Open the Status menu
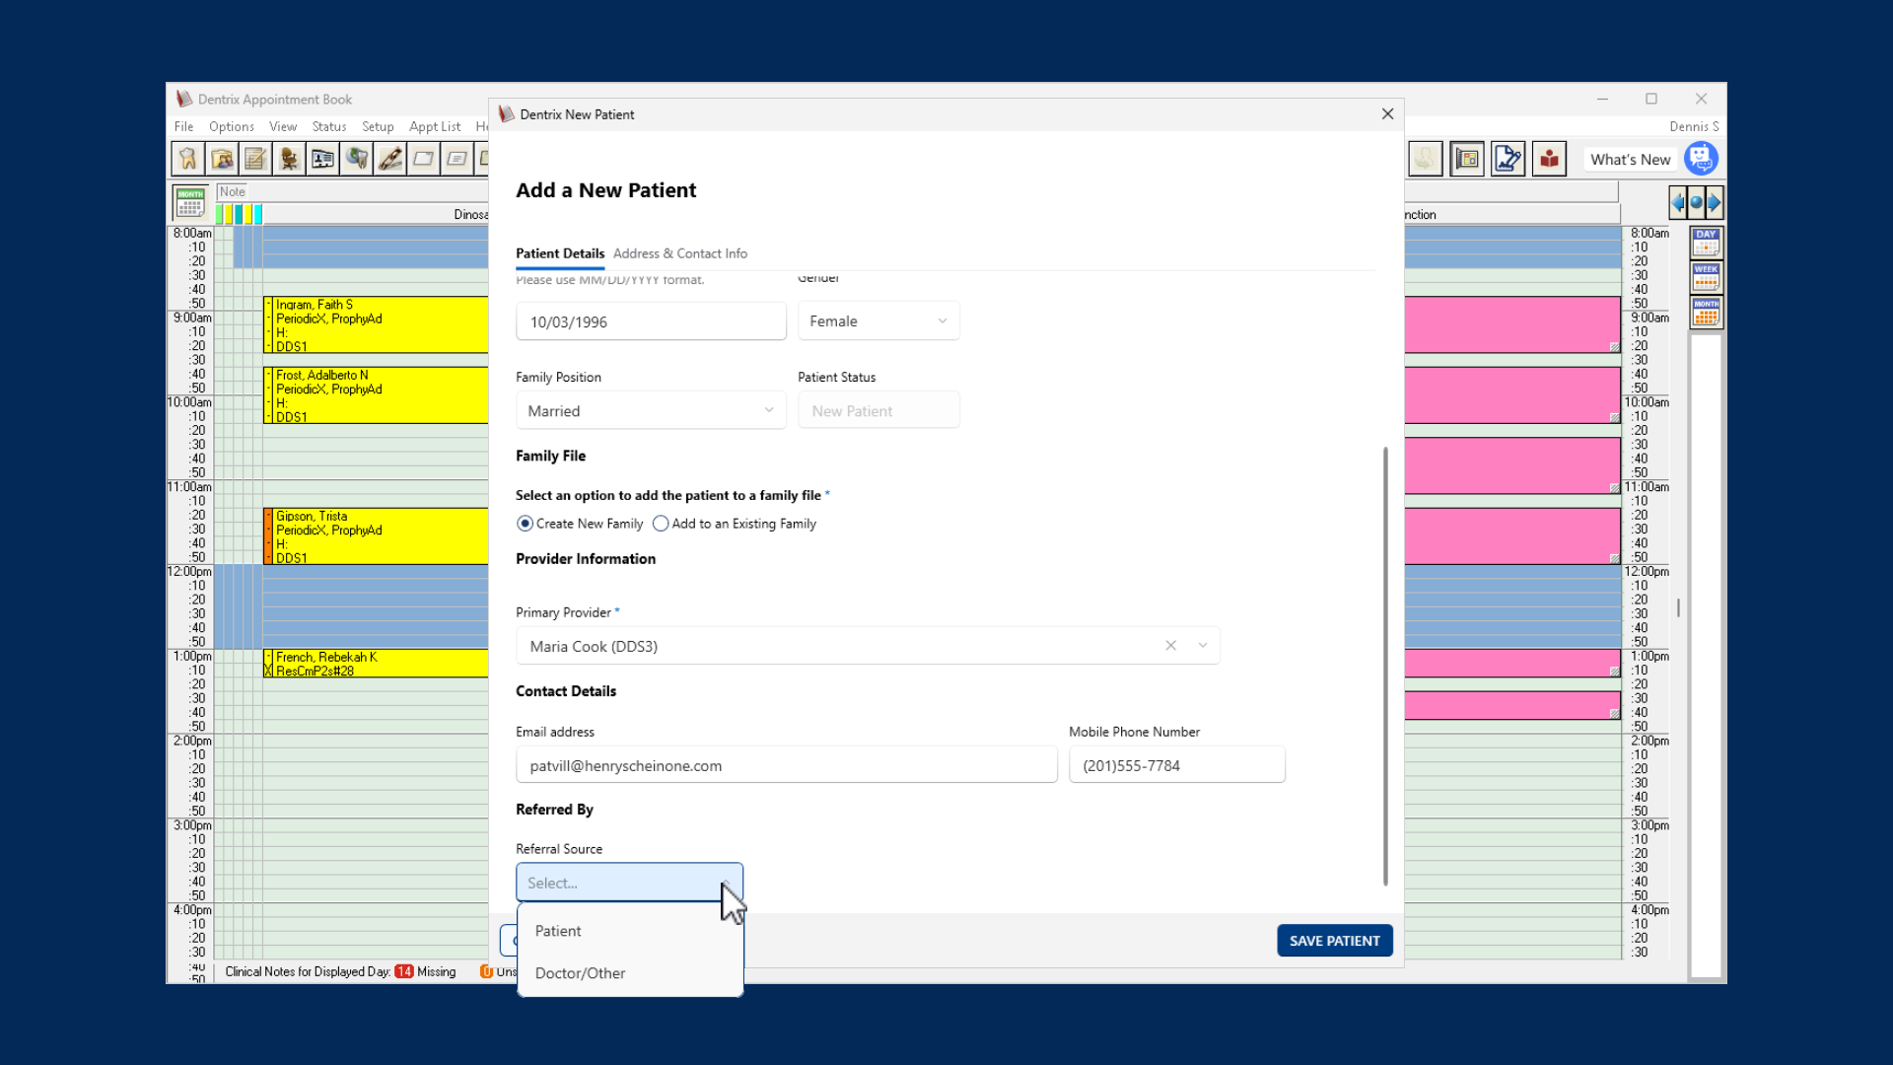 tap(329, 126)
